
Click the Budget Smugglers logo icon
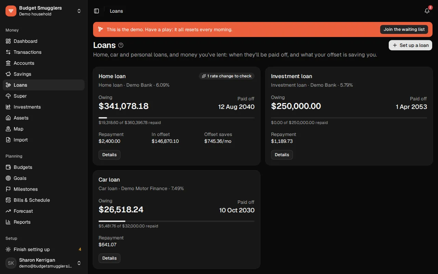(x=11, y=11)
